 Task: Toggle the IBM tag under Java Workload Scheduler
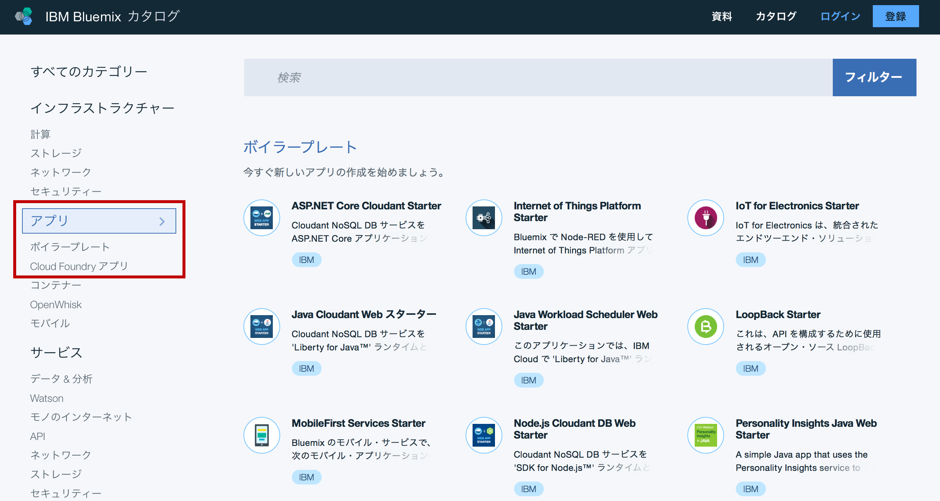click(x=529, y=380)
